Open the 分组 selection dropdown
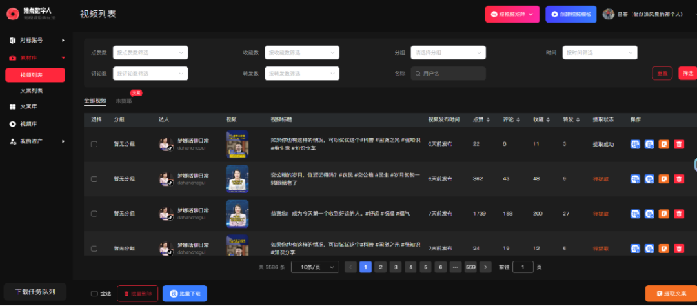 [x=448, y=52]
